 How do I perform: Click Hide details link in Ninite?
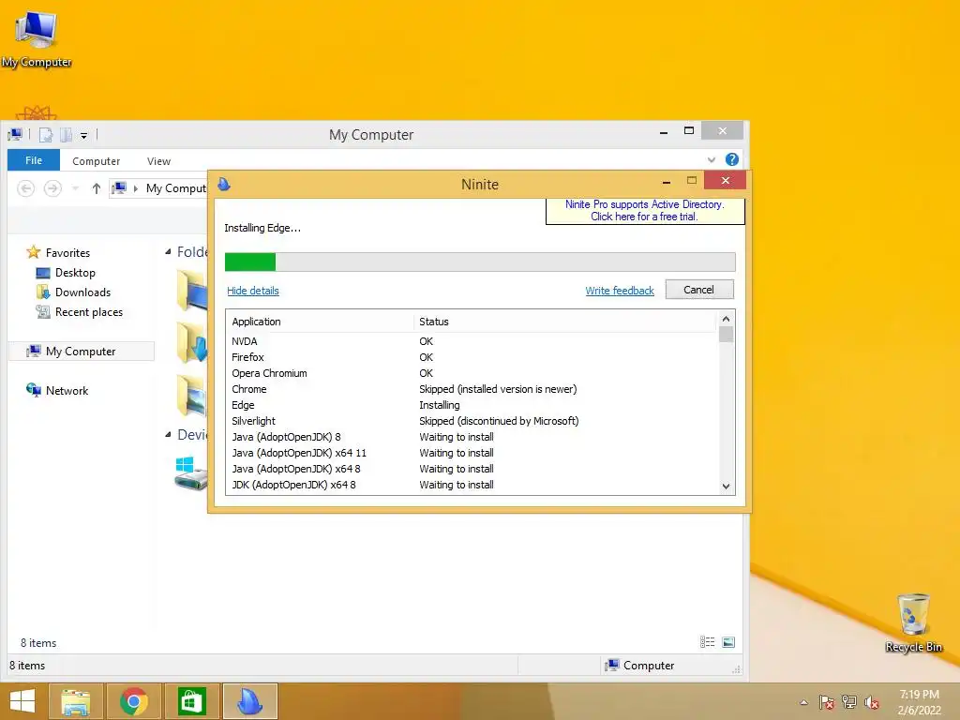point(253,291)
